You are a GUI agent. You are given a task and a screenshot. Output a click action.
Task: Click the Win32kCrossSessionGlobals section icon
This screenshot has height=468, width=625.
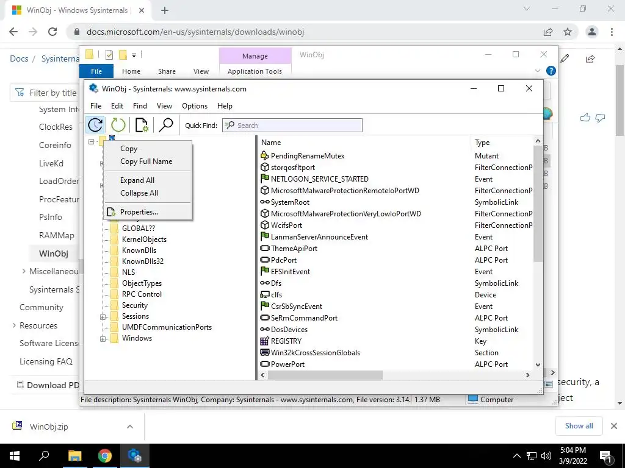tap(265, 353)
